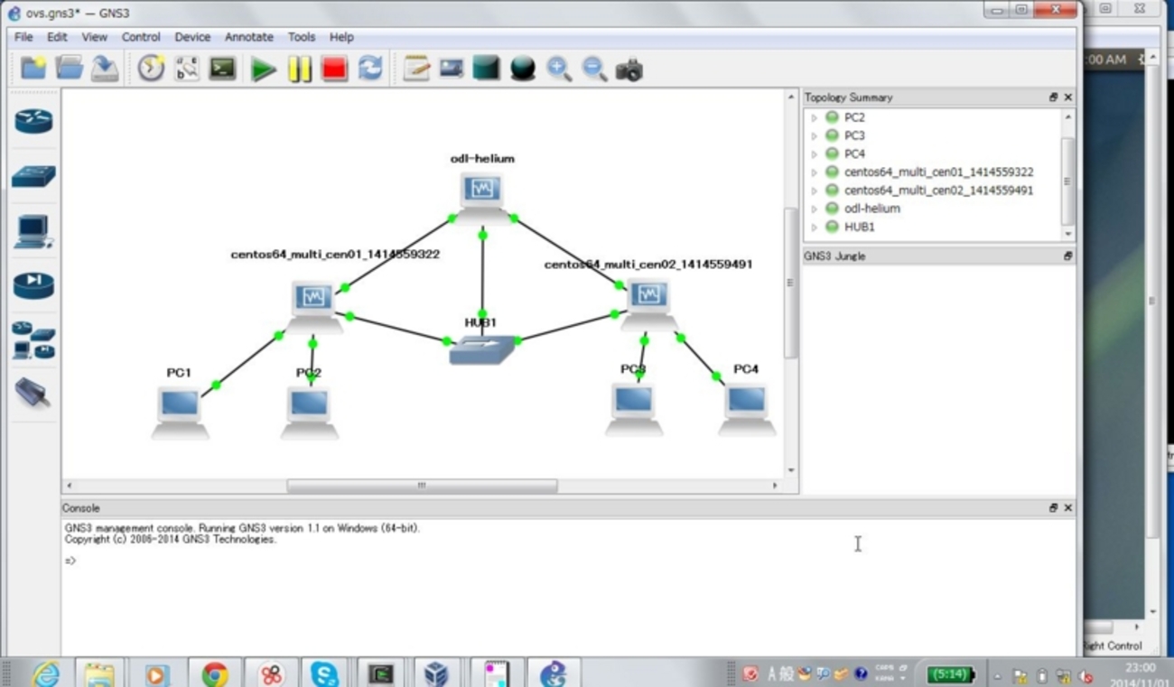
Task: Open the Annotate menu
Action: pos(249,37)
